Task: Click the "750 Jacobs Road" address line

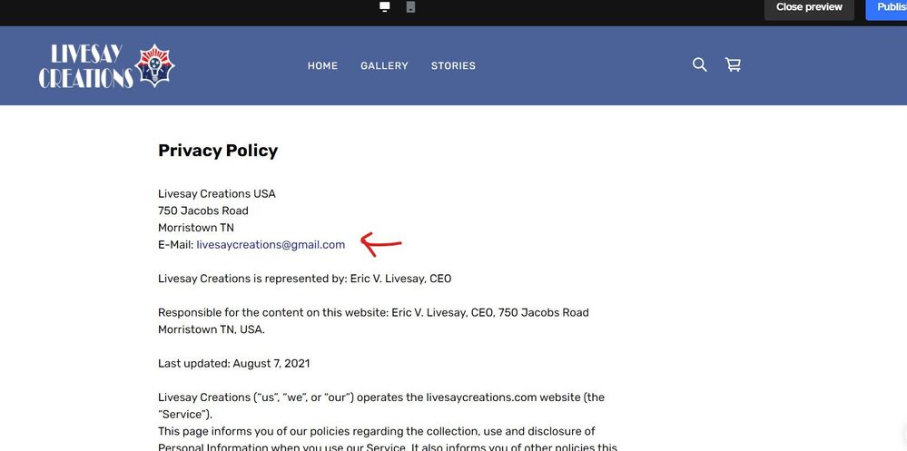Action: click(203, 211)
